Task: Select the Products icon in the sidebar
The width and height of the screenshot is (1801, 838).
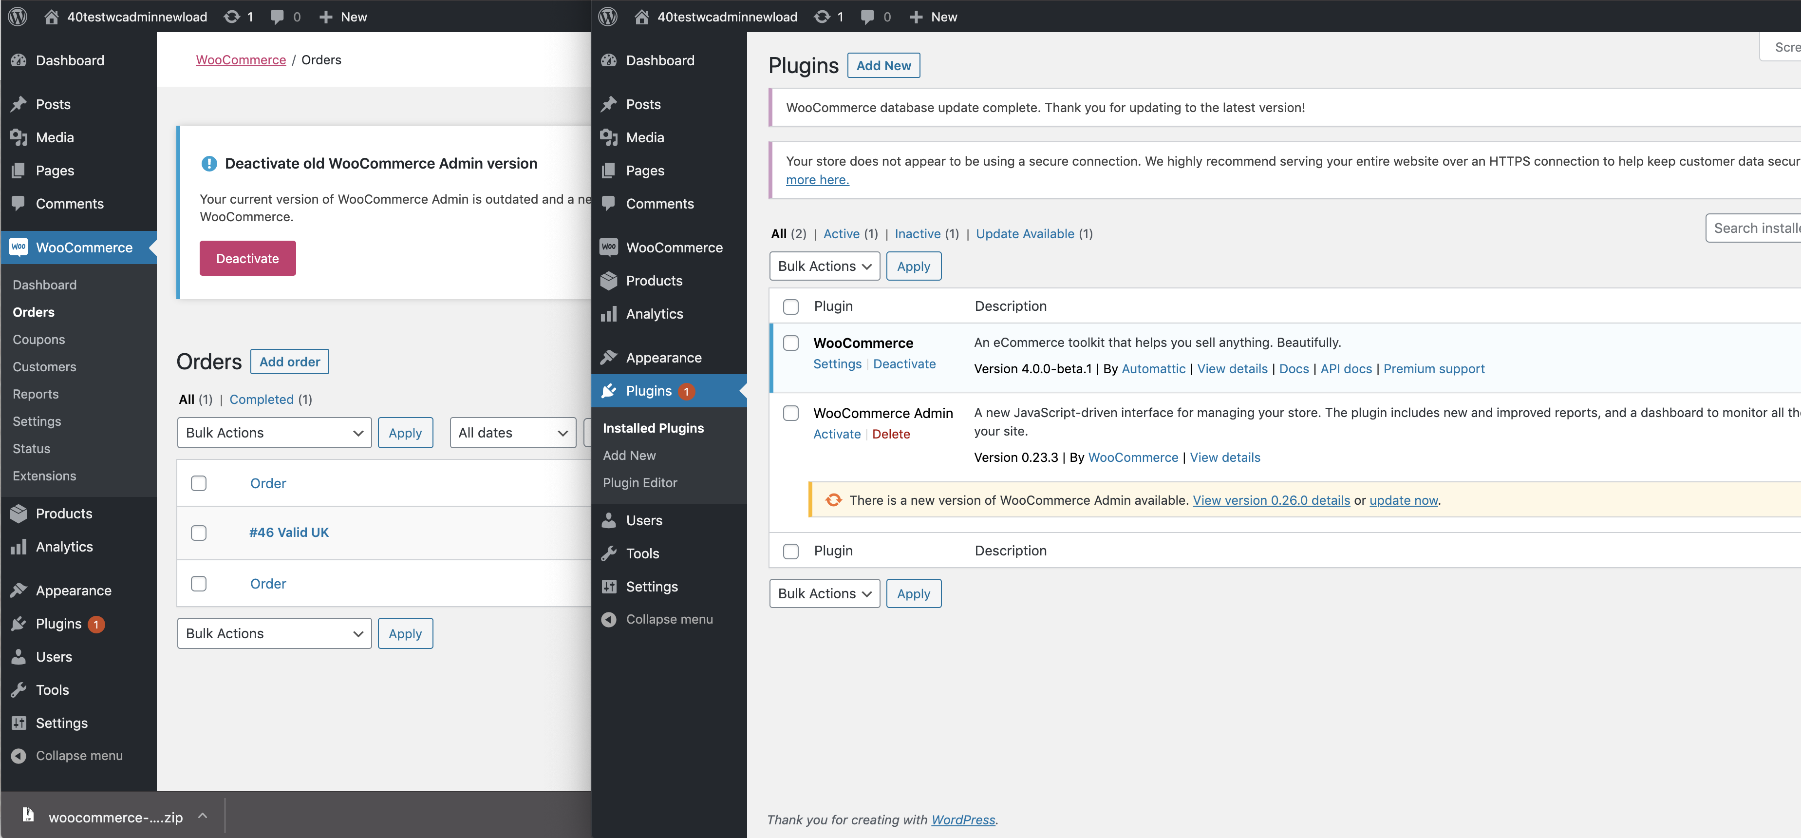Action: tap(19, 513)
